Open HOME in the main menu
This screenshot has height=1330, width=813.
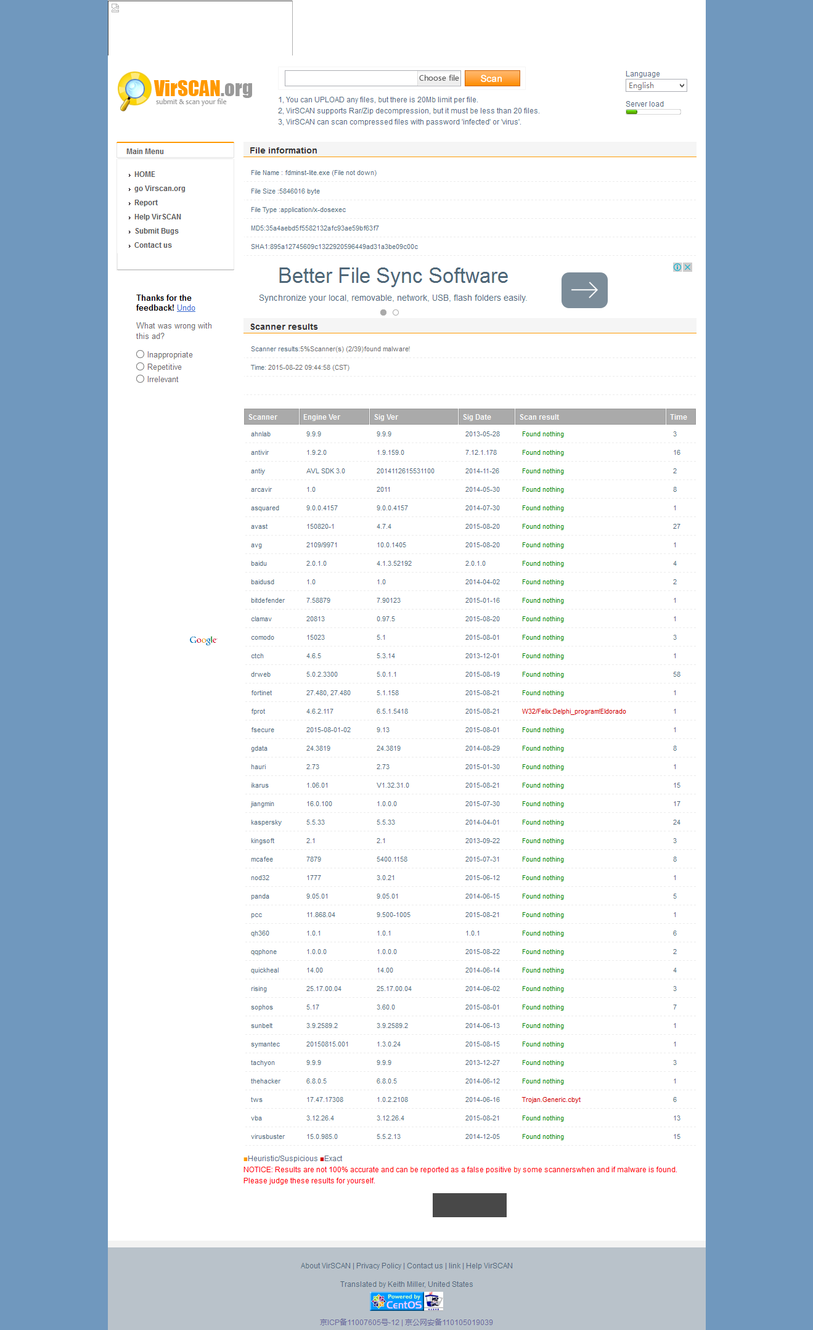(145, 174)
